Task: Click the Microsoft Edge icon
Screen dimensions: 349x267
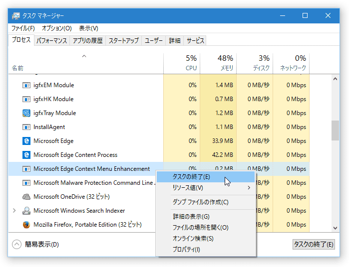Action: 26,141
